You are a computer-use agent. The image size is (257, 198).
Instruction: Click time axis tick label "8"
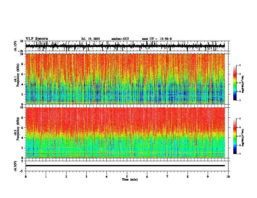188,177
